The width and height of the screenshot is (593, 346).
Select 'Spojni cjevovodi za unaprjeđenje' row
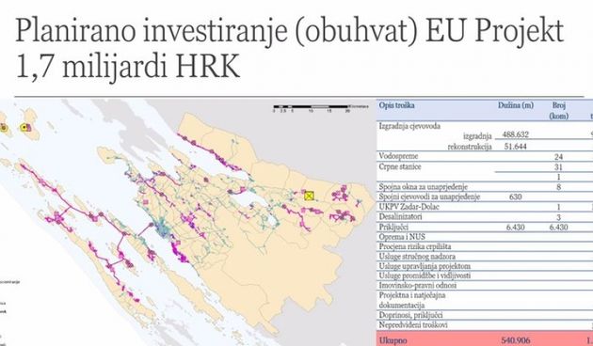pos(429,197)
